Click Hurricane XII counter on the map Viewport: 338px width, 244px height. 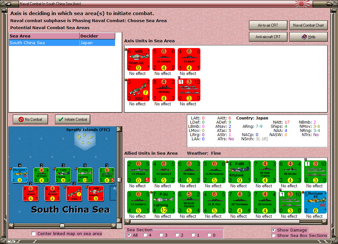click(x=20, y=175)
